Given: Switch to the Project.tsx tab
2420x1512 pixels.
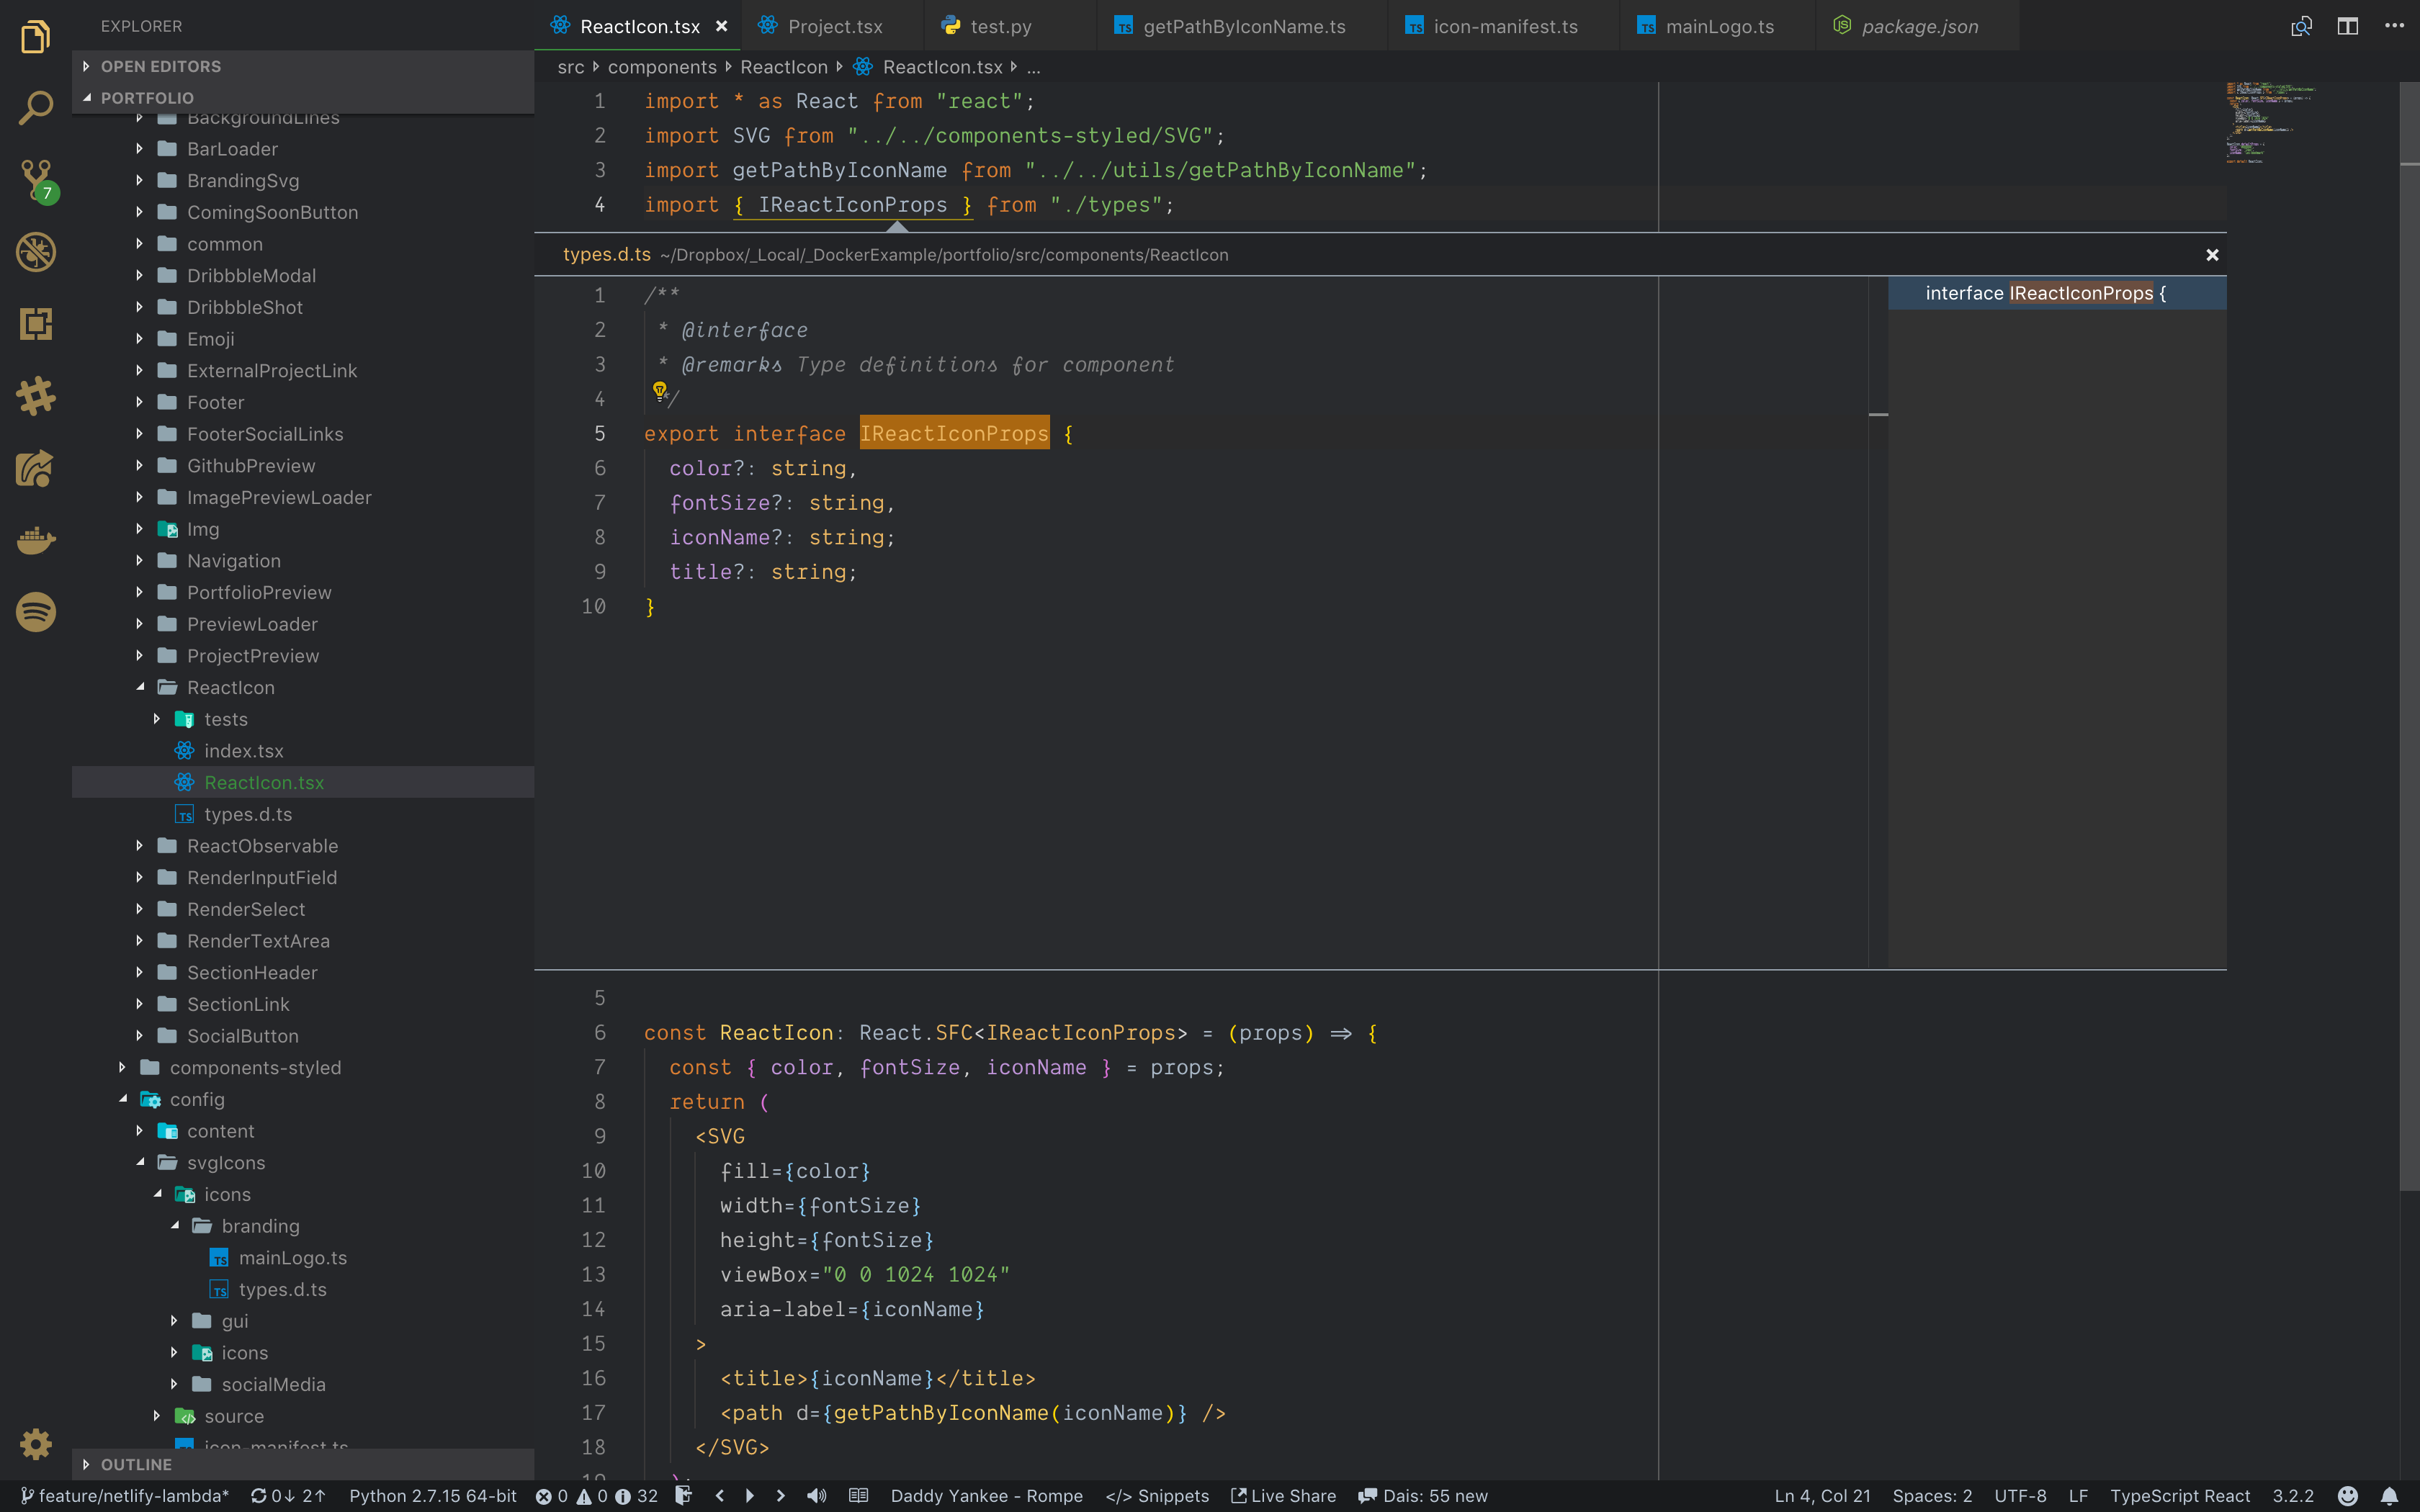Looking at the screenshot, I should (834, 26).
